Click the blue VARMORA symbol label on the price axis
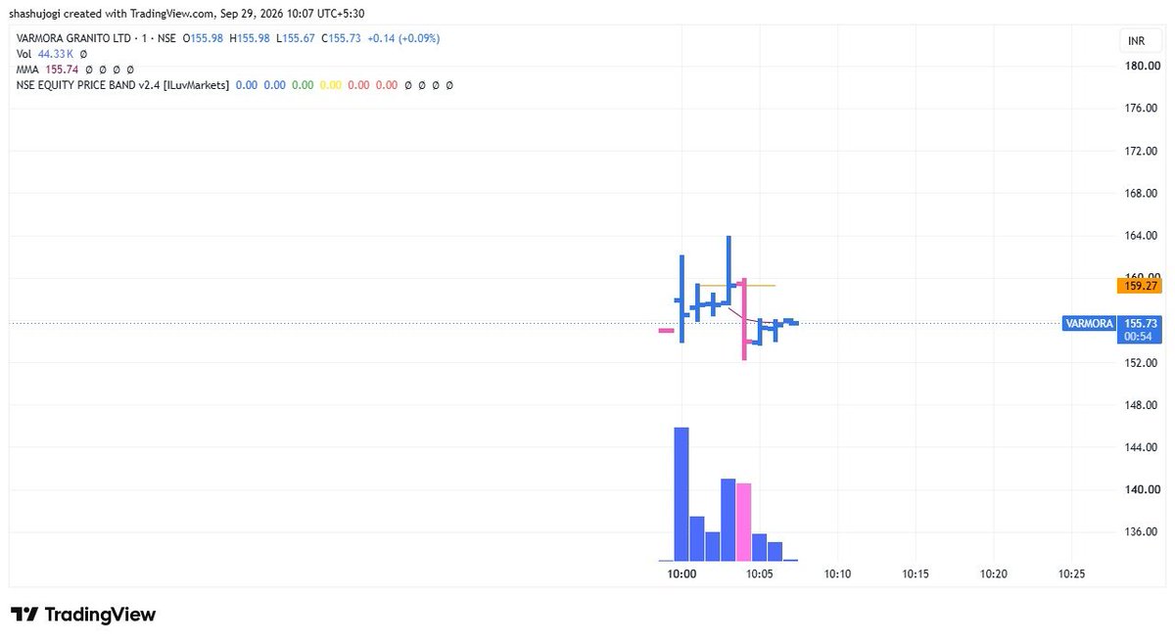Screen dimensions: 1175x642 coord(1089,323)
